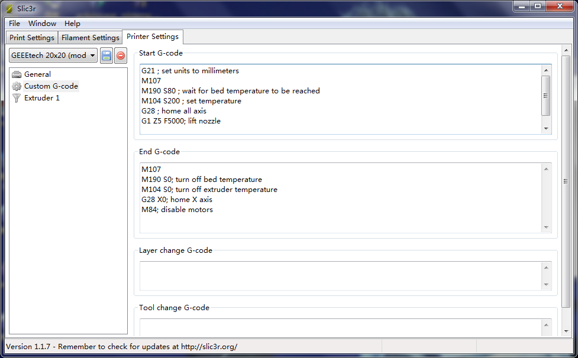This screenshot has width=578, height=358.
Task: Click the 'G28 X0; home X axis' line
Action: click(177, 200)
